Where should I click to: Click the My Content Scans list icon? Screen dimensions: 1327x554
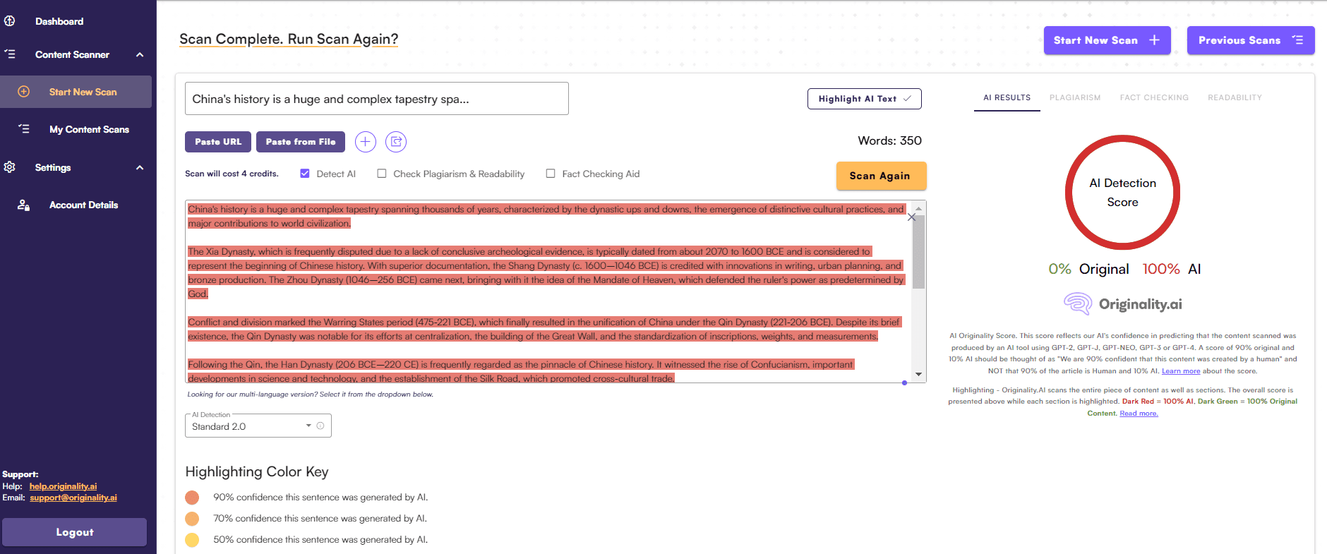click(x=24, y=129)
